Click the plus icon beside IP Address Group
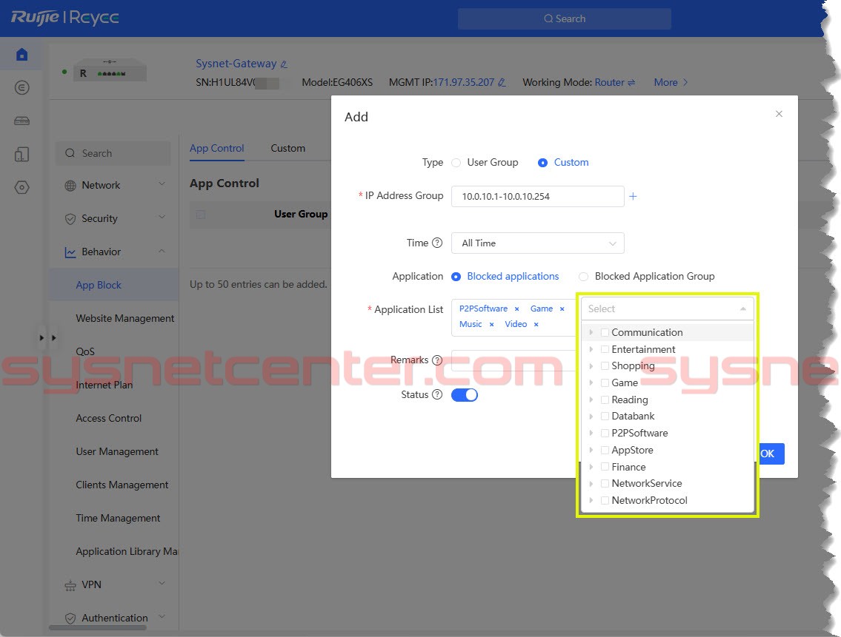The width and height of the screenshot is (841, 637). (634, 195)
